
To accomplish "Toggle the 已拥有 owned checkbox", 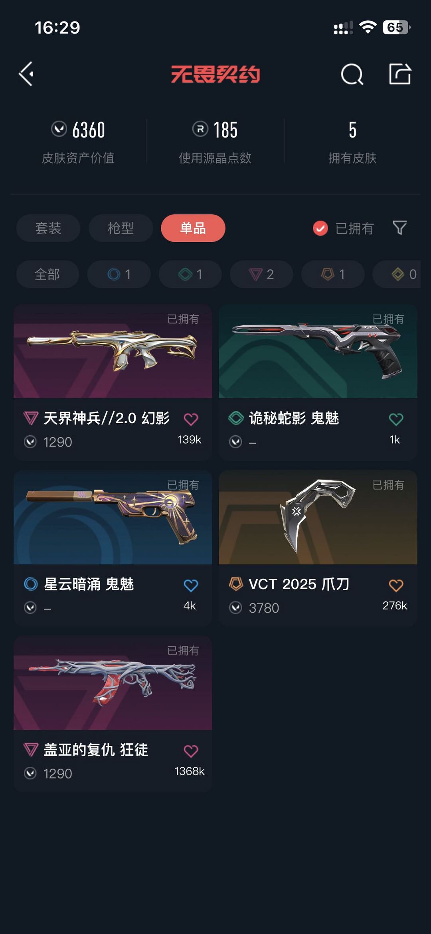I will pyautogui.click(x=320, y=228).
